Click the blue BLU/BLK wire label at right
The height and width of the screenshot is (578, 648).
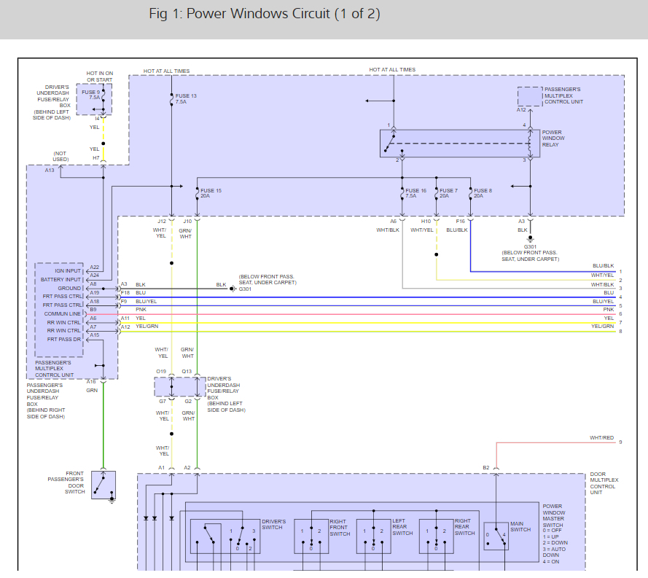pos(603,266)
